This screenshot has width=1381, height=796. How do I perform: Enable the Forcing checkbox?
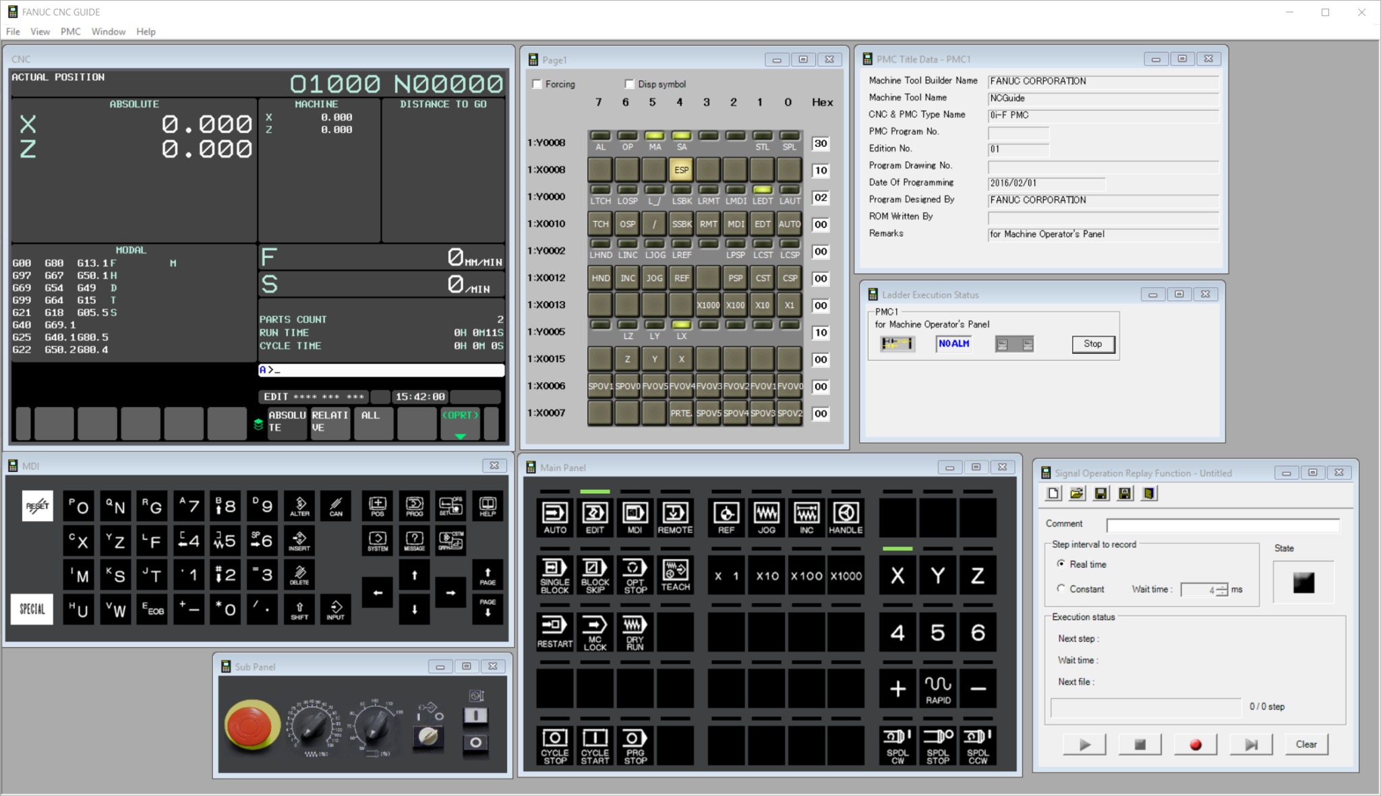pos(537,84)
